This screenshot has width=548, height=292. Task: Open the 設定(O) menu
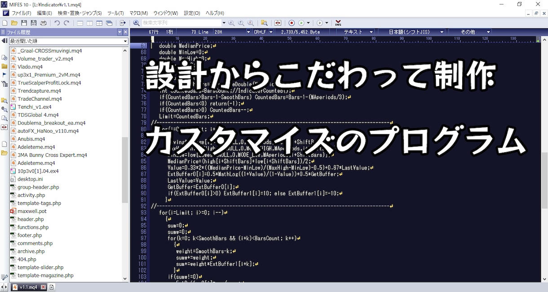(x=192, y=13)
